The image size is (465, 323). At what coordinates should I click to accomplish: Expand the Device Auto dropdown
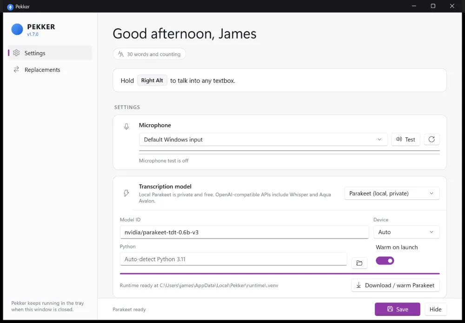[x=406, y=232]
